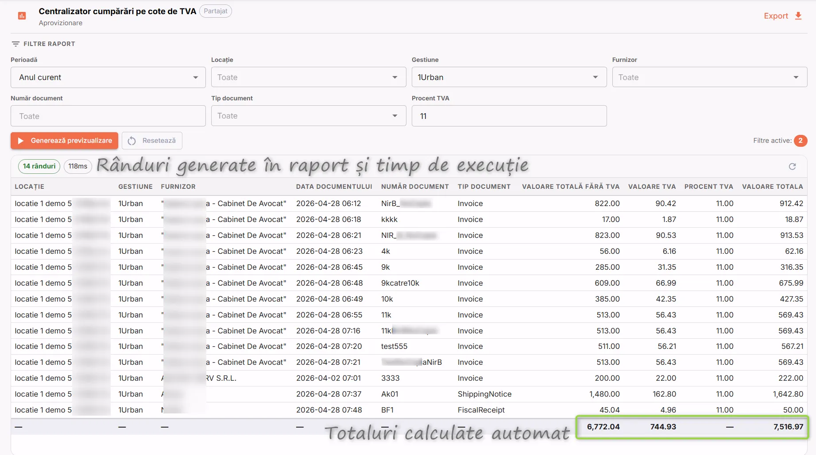Open the Tip document dropdown
816x455 pixels.
(309, 116)
